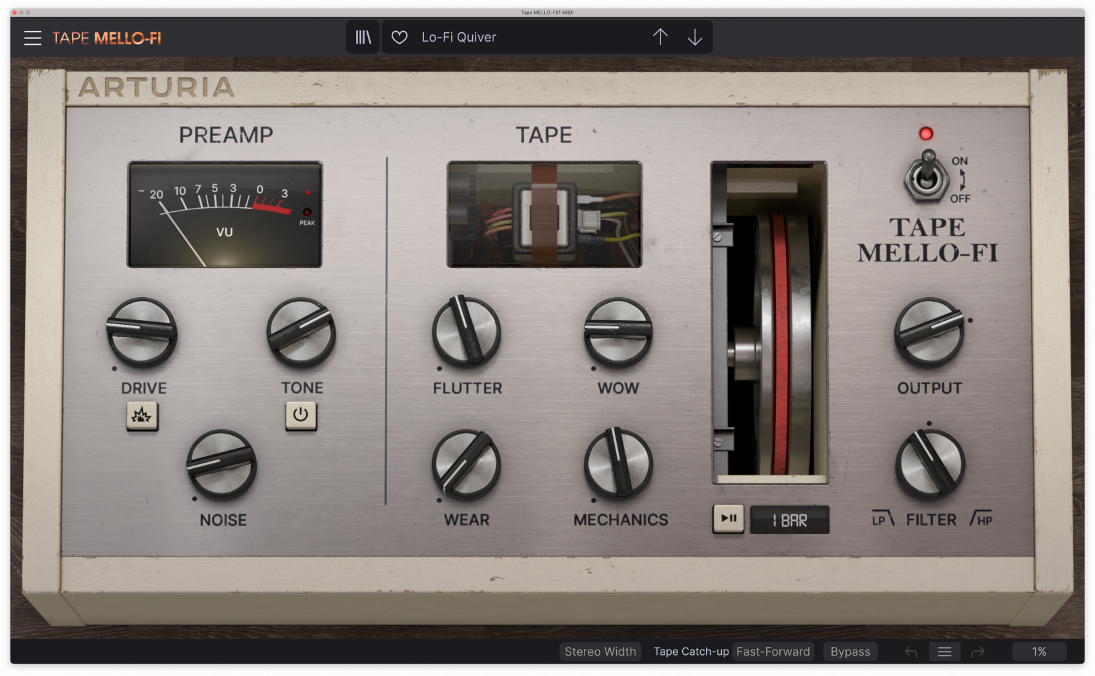Click the Drive knob
1095x676 pixels.
click(x=142, y=332)
